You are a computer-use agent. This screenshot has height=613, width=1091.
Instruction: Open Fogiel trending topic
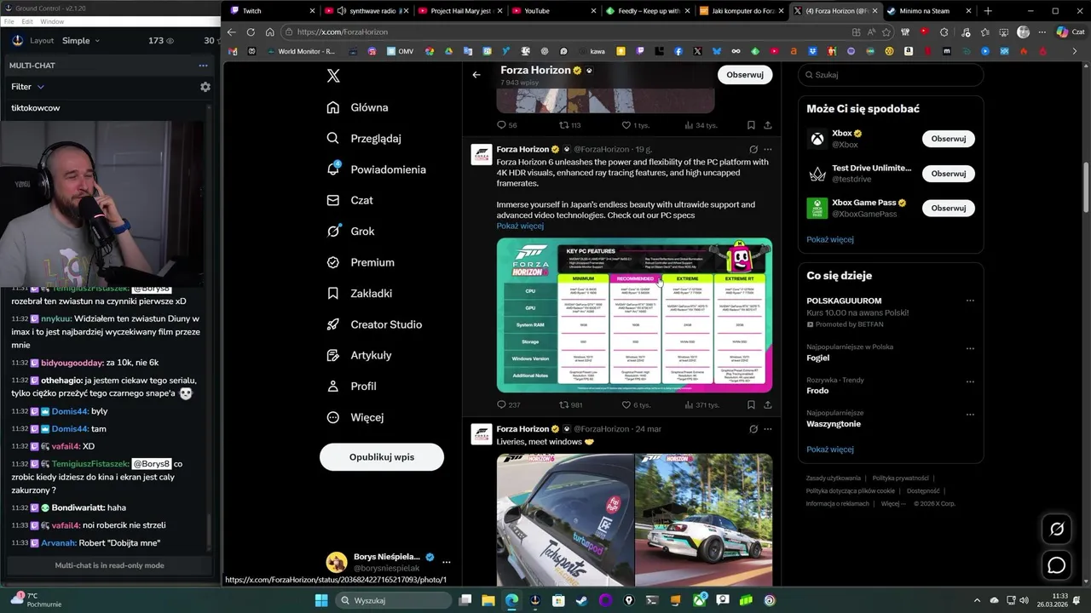click(x=818, y=358)
